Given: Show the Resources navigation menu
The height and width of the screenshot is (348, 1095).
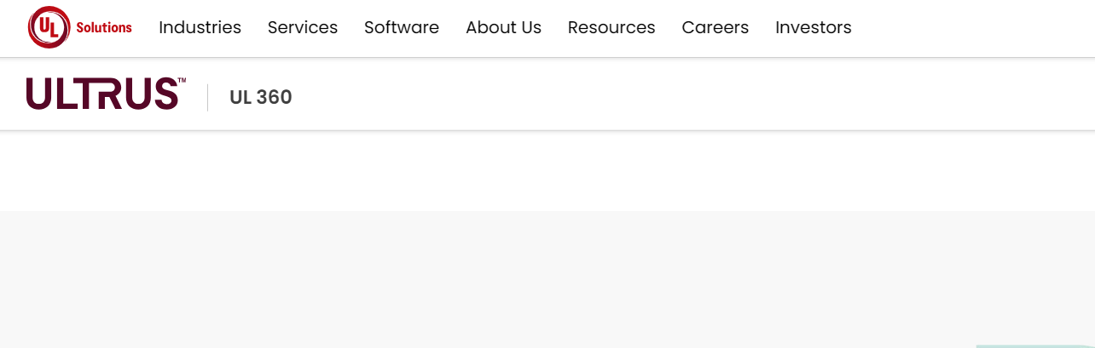Looking at the screenshot, I should pos(611,27).
